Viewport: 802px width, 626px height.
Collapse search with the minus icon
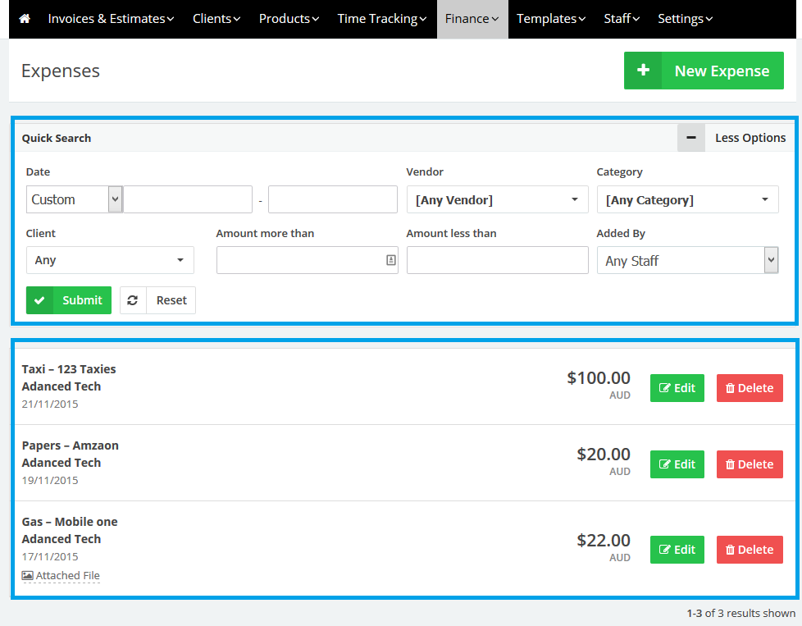pyautogui.click(x=691, y=138)
